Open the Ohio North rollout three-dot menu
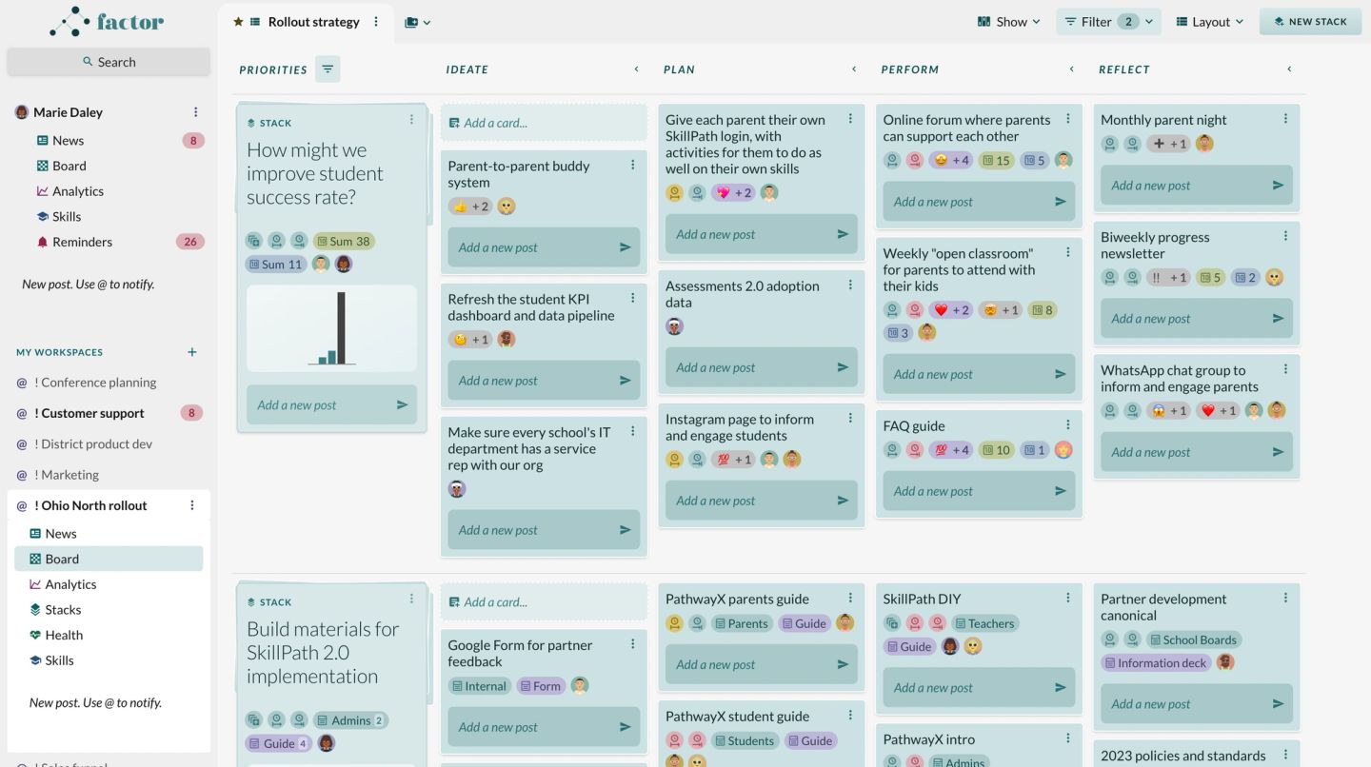The image size is (1371, 767). (x=192, y=506)
